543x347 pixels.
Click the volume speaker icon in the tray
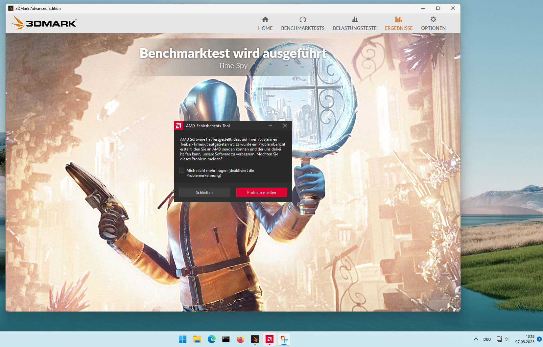tap(507, 339)
